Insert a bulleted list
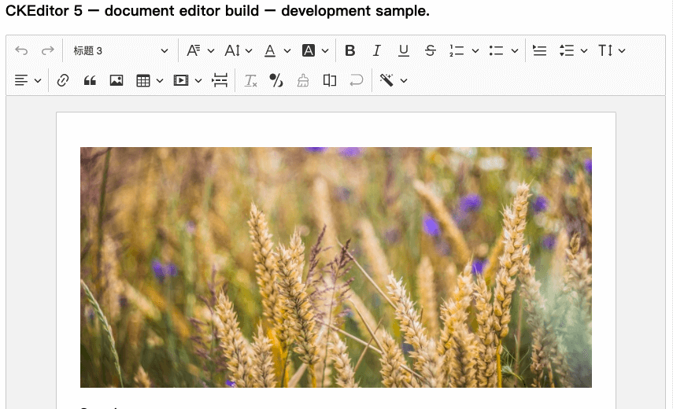 click(x=496, y=50)
